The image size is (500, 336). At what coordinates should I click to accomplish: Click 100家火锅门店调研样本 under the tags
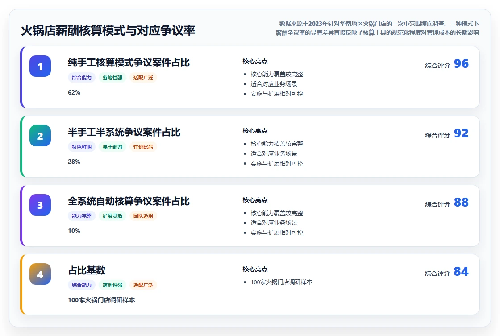101,300
